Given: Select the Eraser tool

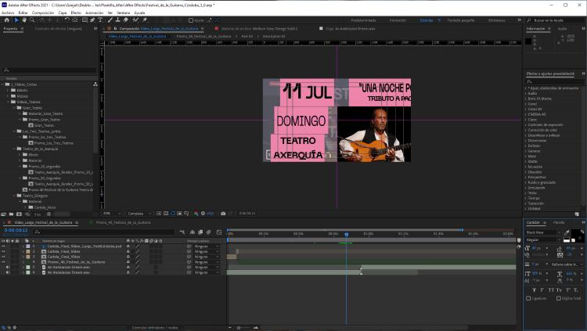Looking at the screenshot, I should (x=126, y=20).
